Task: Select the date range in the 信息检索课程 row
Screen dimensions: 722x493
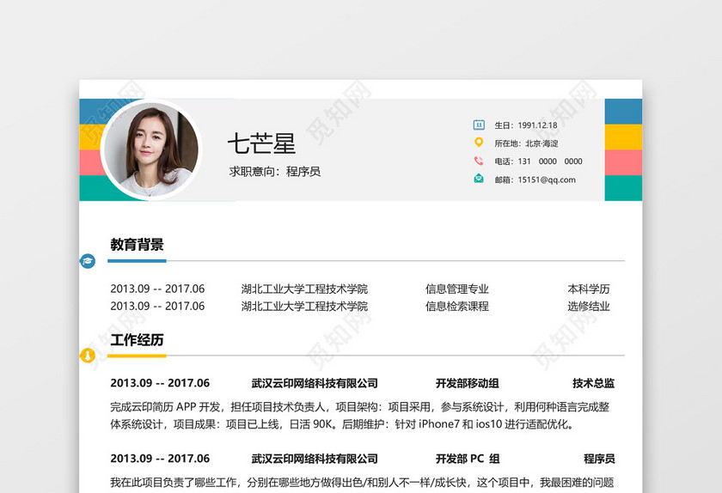Action: point(157,306)
